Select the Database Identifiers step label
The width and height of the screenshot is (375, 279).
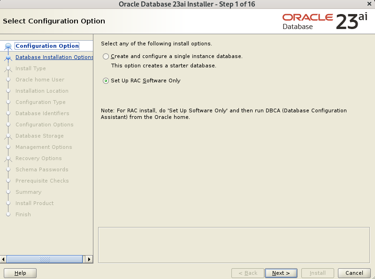point(42,113)
